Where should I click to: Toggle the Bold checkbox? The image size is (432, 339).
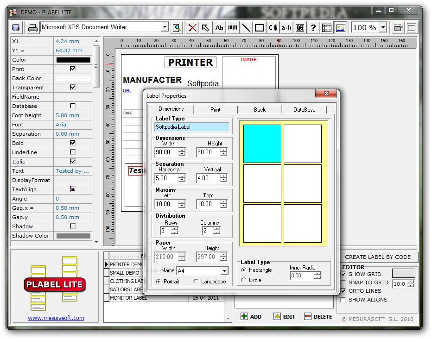pos(73,143)
